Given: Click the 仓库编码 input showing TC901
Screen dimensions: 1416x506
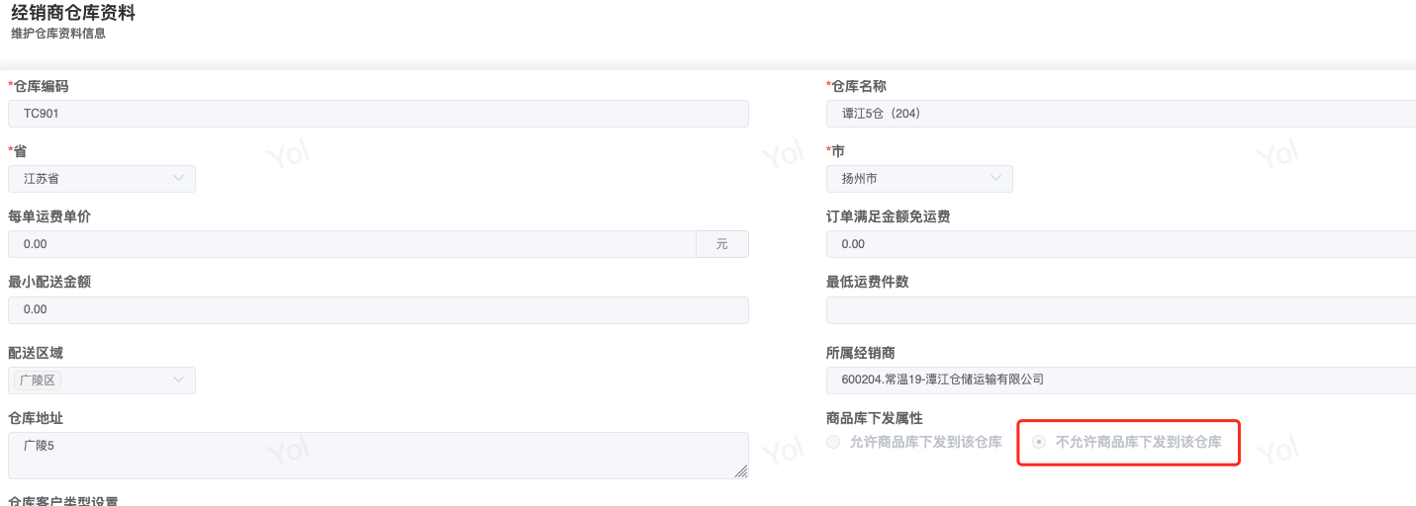Looking at the screenshot, I should coord(378,114).
